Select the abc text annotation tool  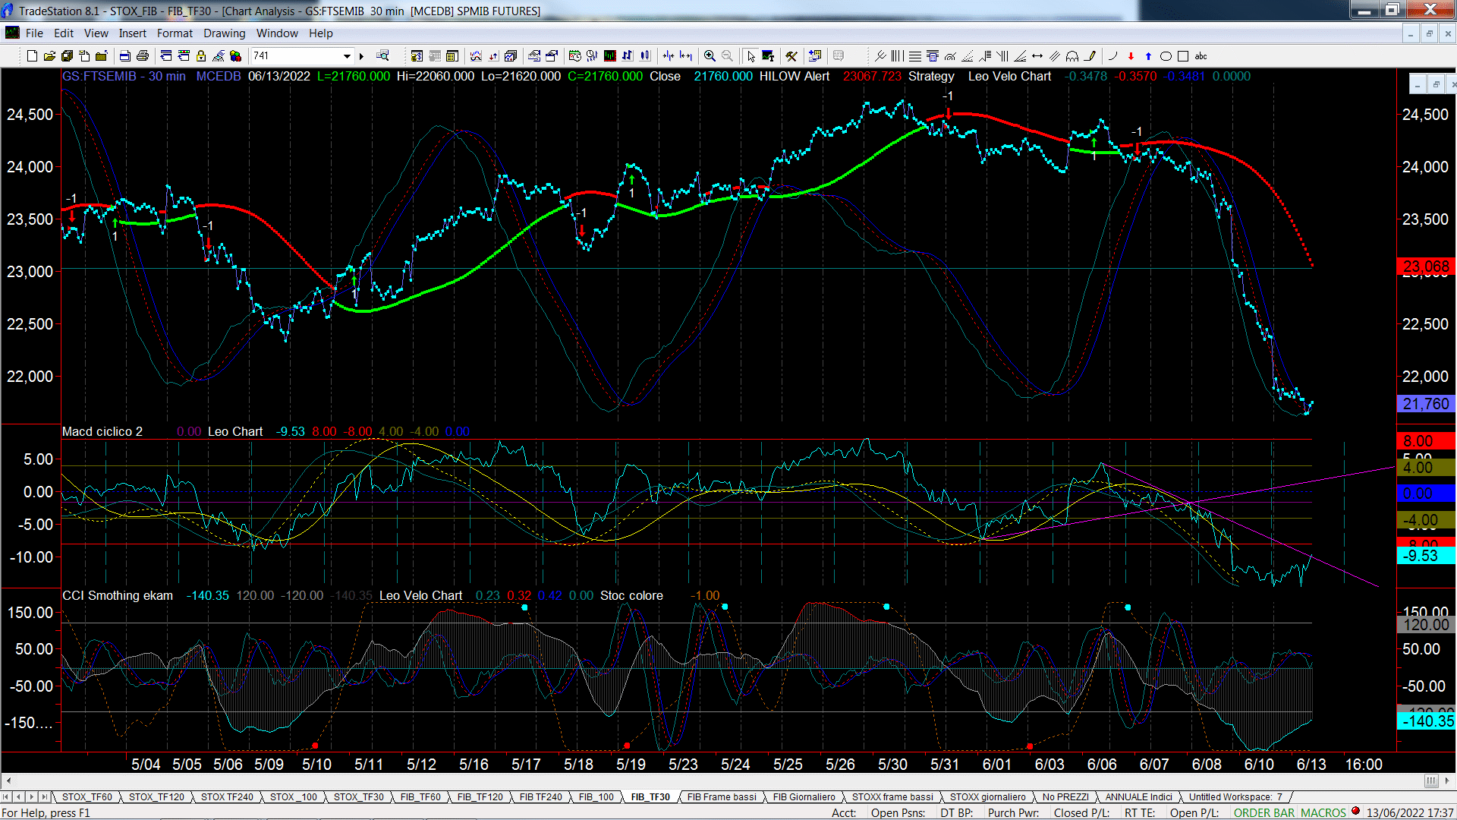(x=1201, y=55)
